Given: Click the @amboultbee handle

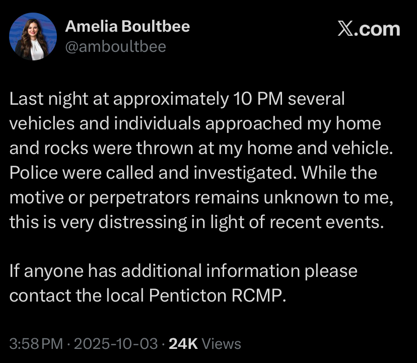Looking at the screenshot, I should 115,47.
